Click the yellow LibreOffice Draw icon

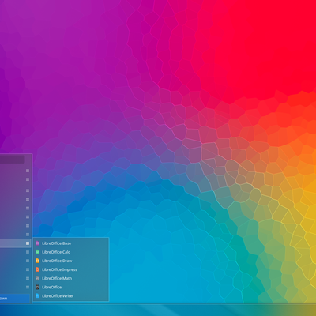[37, 261]
